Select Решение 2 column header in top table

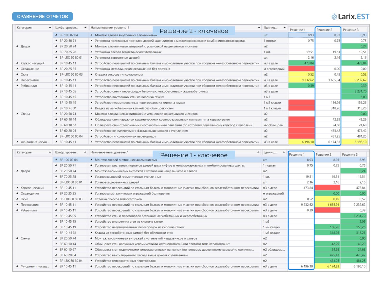pyautogui.click(x=327, y=30)
